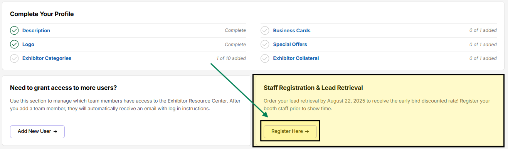Click the '1 of 10 added' status text
Image resolution: width=508 pixels, height=149 pixels.
[x=231, y=58]
